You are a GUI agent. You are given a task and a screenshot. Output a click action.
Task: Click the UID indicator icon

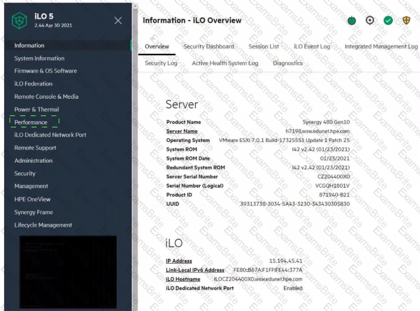coord(370,21)
